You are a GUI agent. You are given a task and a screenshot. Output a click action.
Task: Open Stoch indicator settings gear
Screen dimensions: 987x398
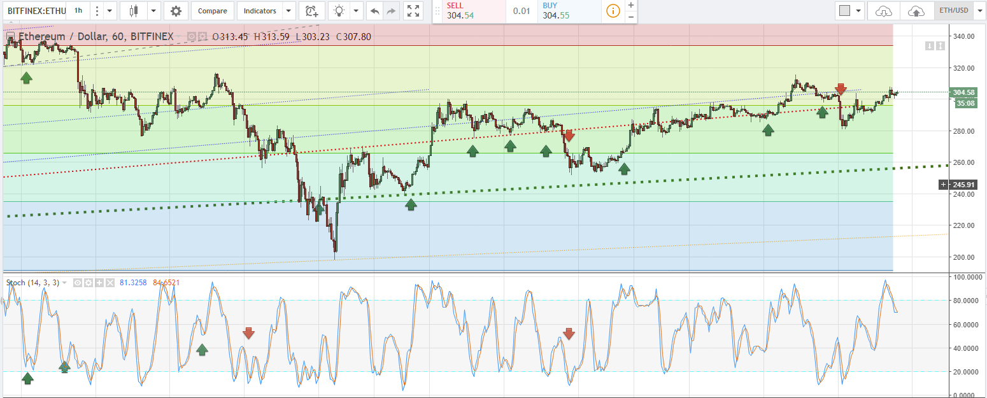point(89,282)
